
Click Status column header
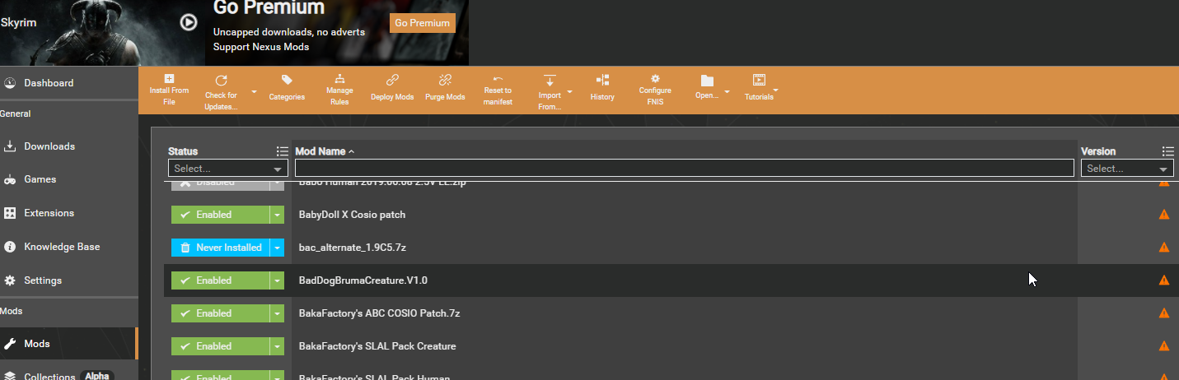click(183, 151)
